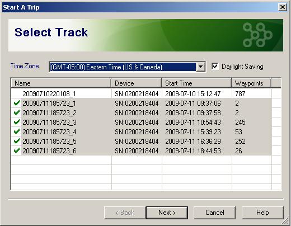Click the green network logo in banner
Screen dimensions: 291x226
257,35
